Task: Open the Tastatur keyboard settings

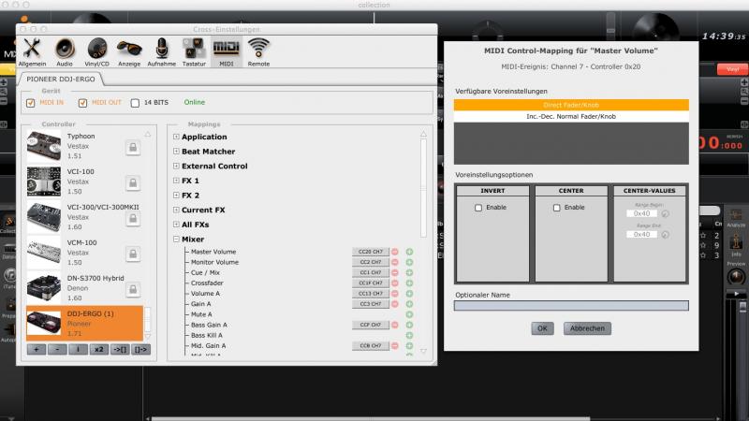Action: 194,51
